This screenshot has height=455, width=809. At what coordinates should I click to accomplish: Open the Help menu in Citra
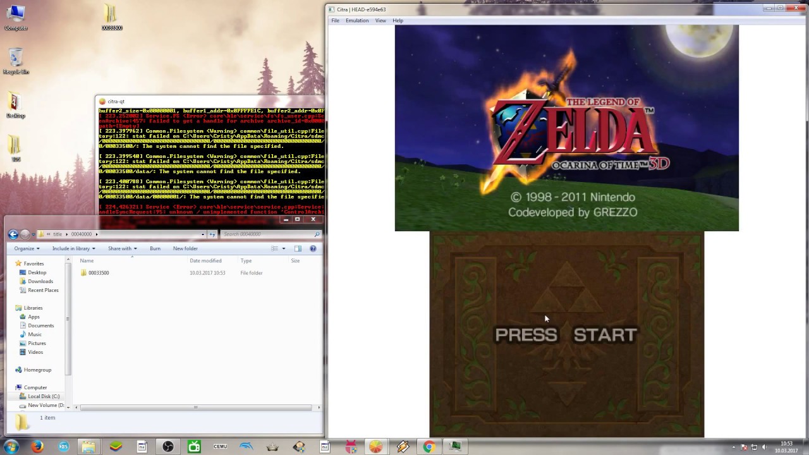[x=398, y=21]
